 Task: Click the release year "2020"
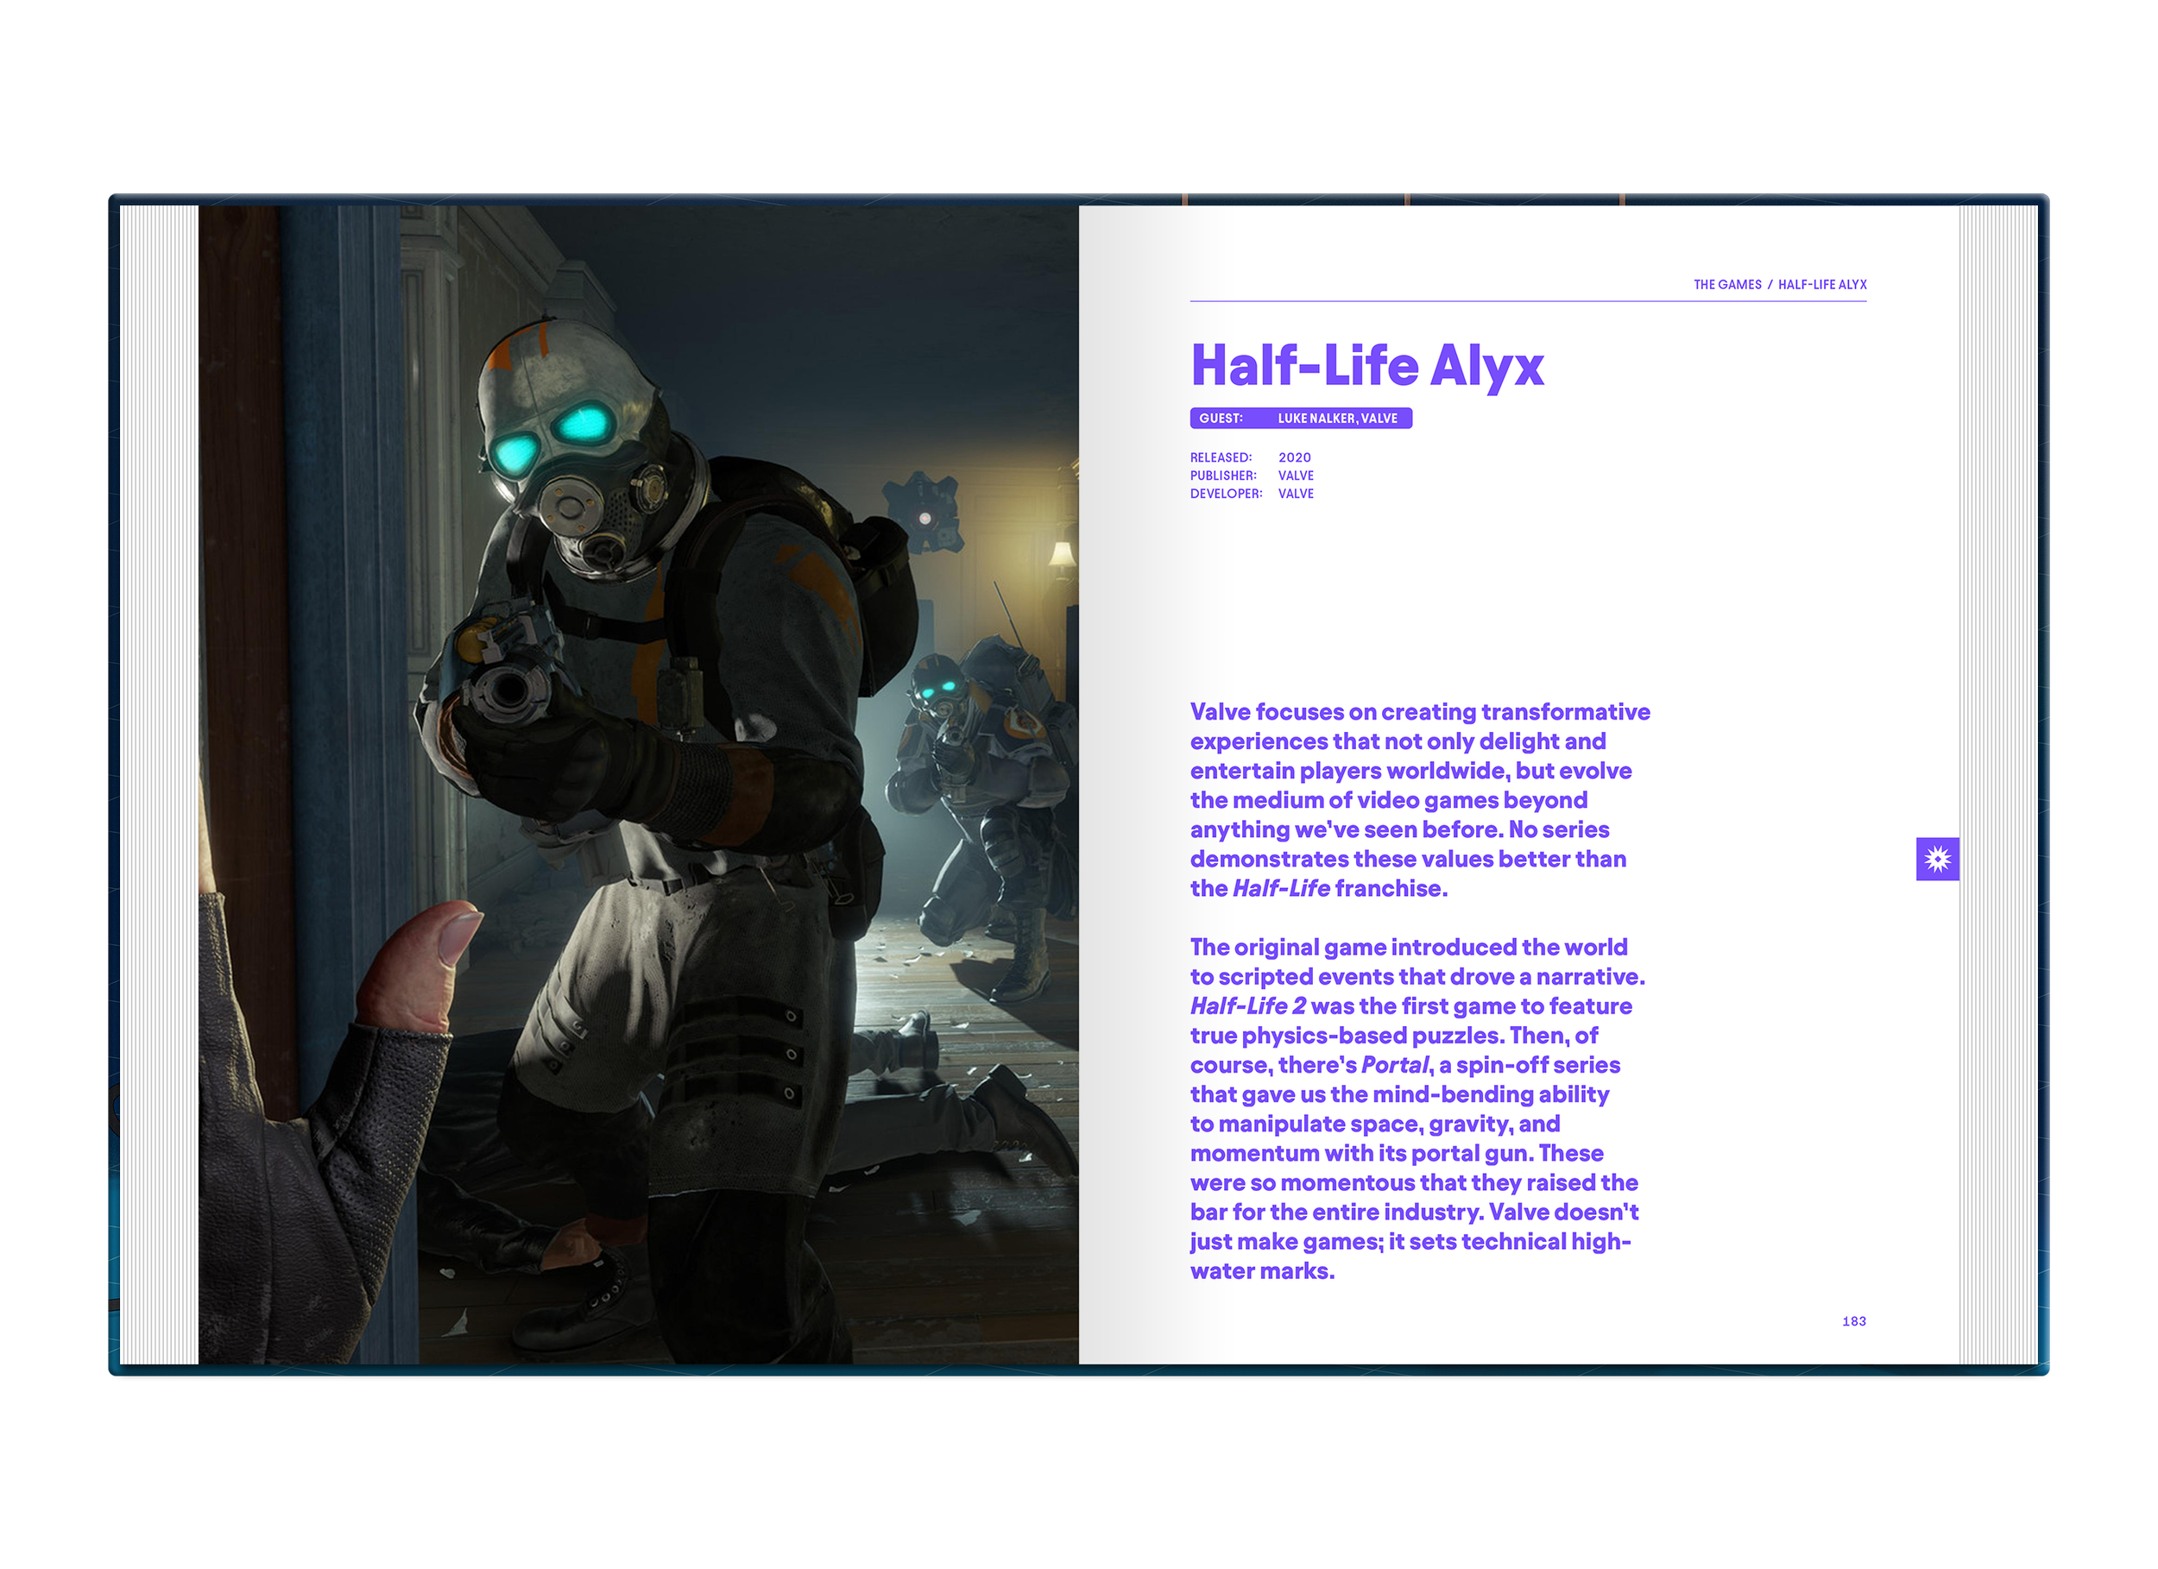tap(1294, 457)
